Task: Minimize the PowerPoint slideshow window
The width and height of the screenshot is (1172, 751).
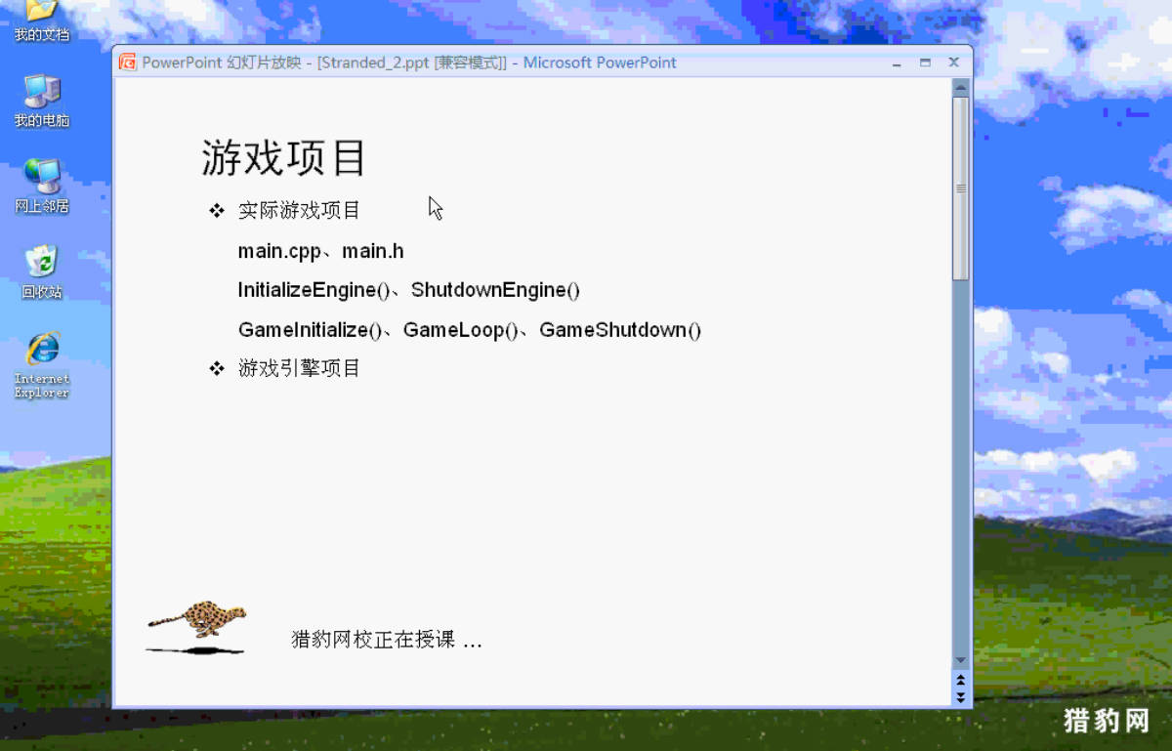Action: [x=897, y=63]
